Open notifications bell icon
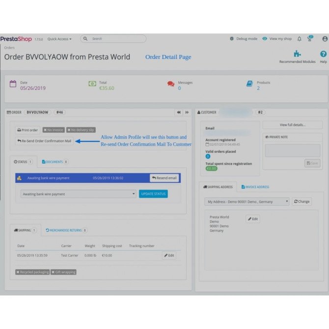 (x=300, y=39)
